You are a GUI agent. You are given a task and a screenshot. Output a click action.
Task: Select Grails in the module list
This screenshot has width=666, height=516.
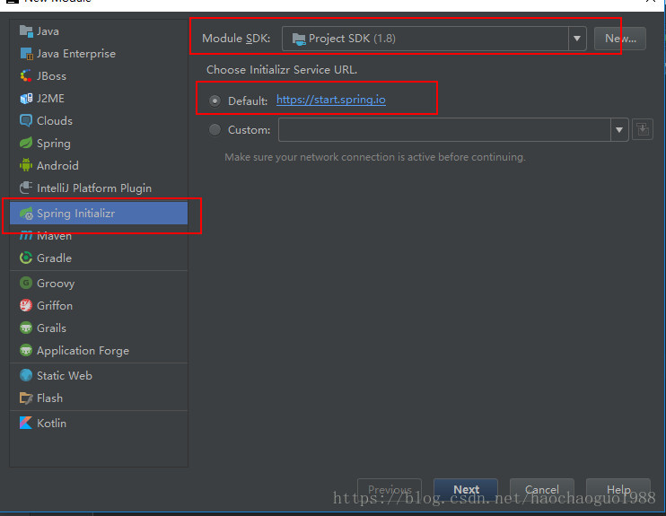pos(99,328)
